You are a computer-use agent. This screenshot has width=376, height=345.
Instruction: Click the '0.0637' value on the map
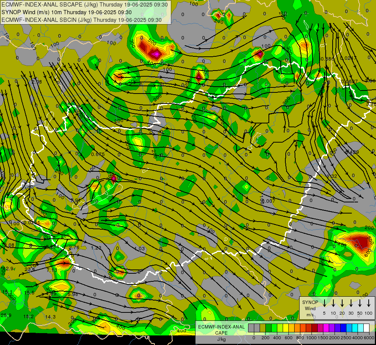click(349, 82)
